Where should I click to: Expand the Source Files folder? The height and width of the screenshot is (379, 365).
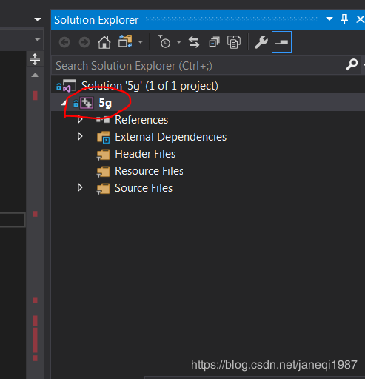[80, 188]
